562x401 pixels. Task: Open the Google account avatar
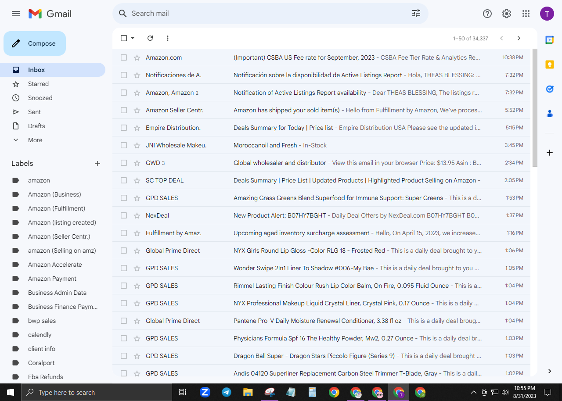point(547,14)
